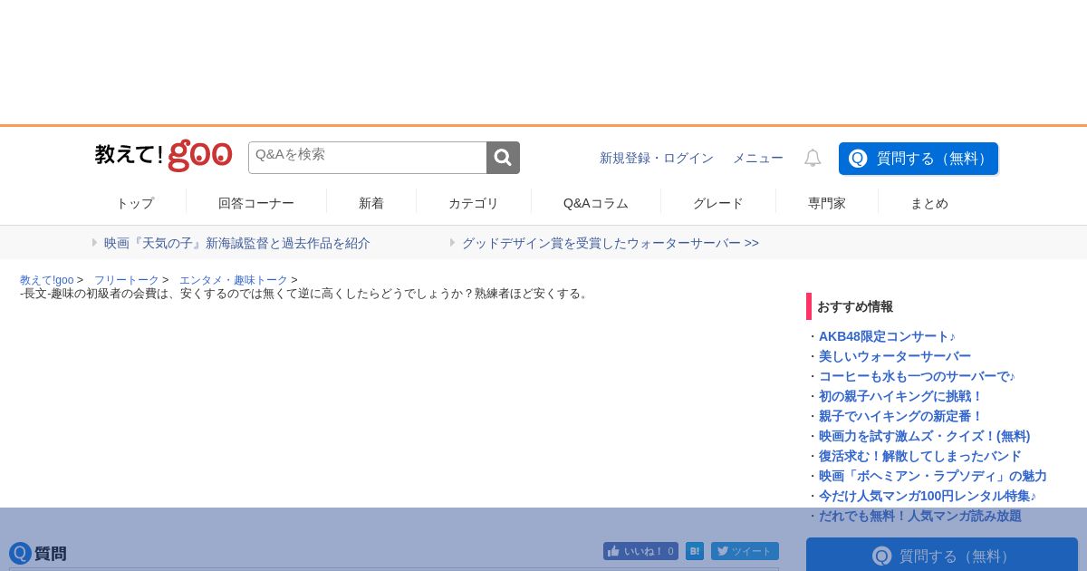Click the header 質問する（無料） button
This screenshot has width=1087, height=571.
(x=919, y=159)
